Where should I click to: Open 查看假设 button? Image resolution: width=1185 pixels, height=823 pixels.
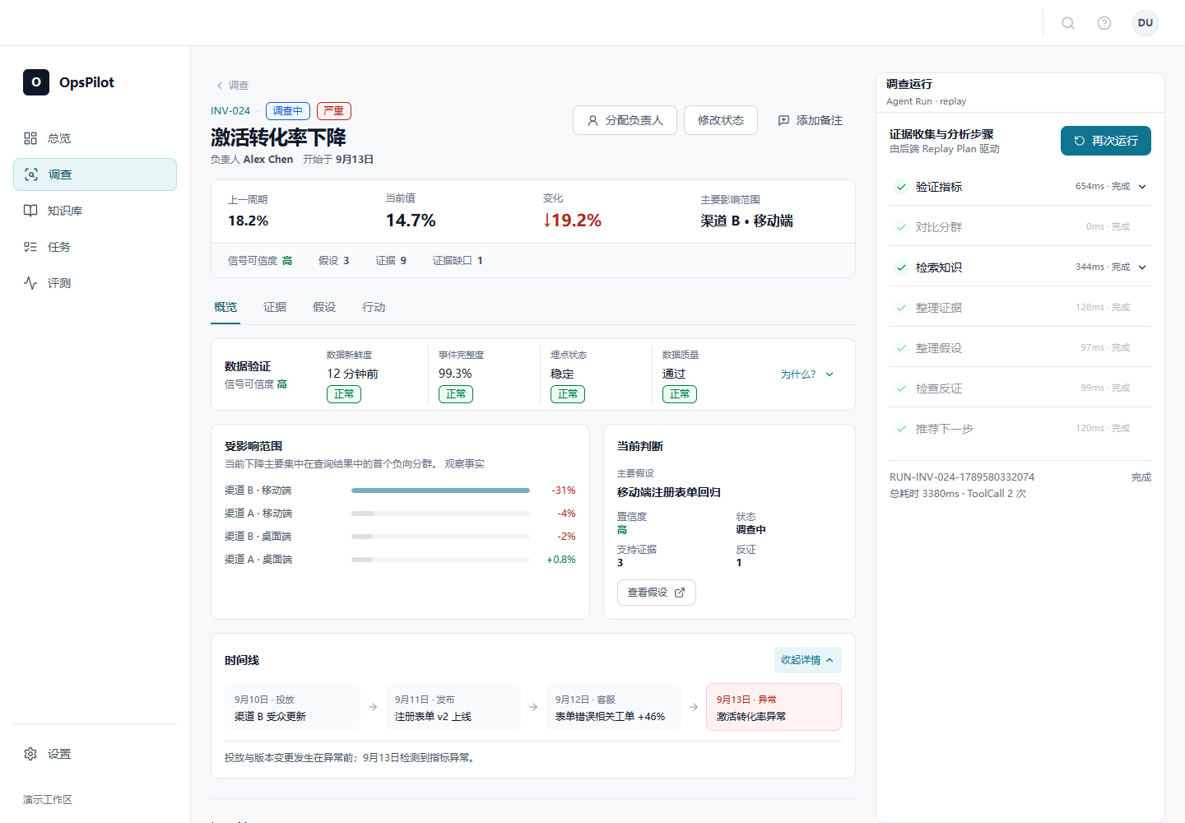pos(657,593)
